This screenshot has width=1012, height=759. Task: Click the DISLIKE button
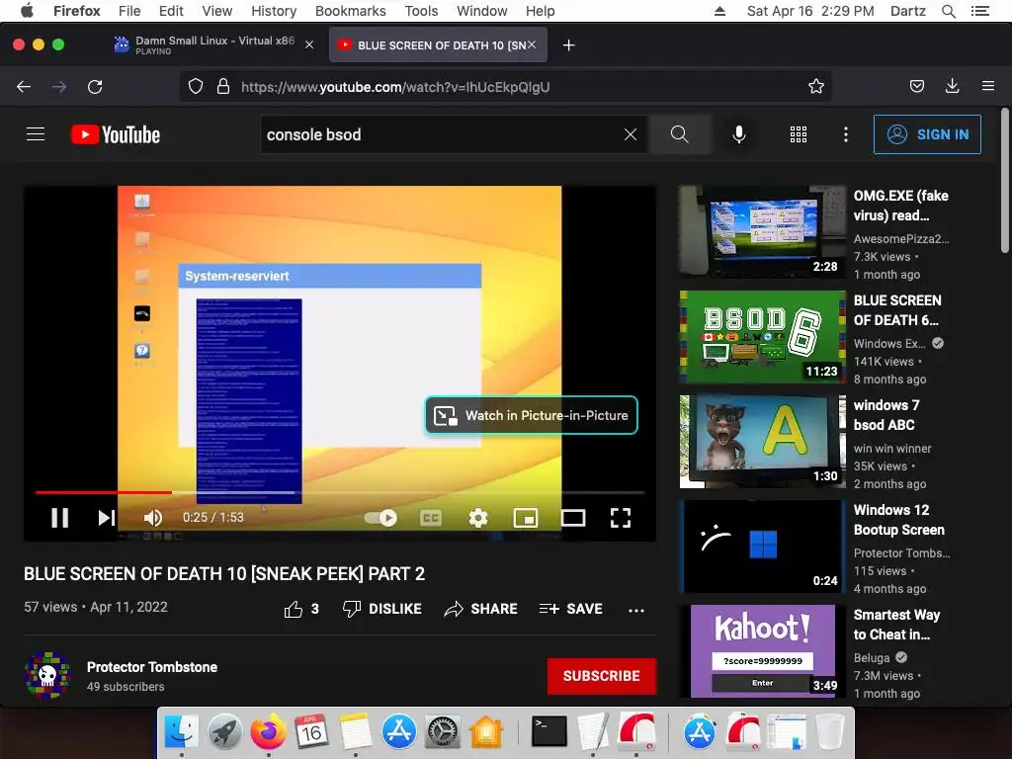pos(382,609)
